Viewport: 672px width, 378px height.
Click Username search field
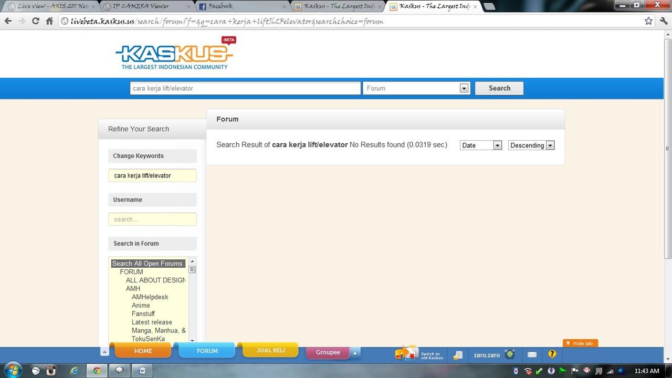pyautogui.click(x=152, y=219)
